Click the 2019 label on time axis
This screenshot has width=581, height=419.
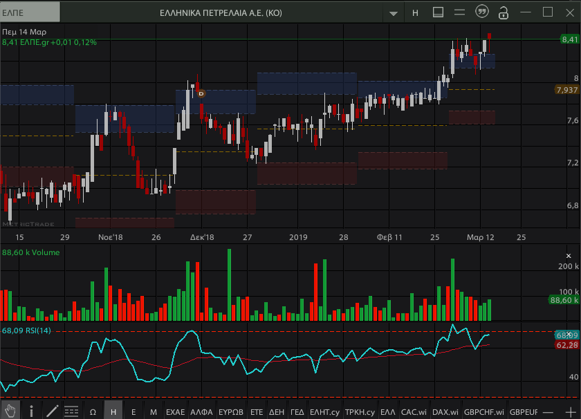click(298, 237)
